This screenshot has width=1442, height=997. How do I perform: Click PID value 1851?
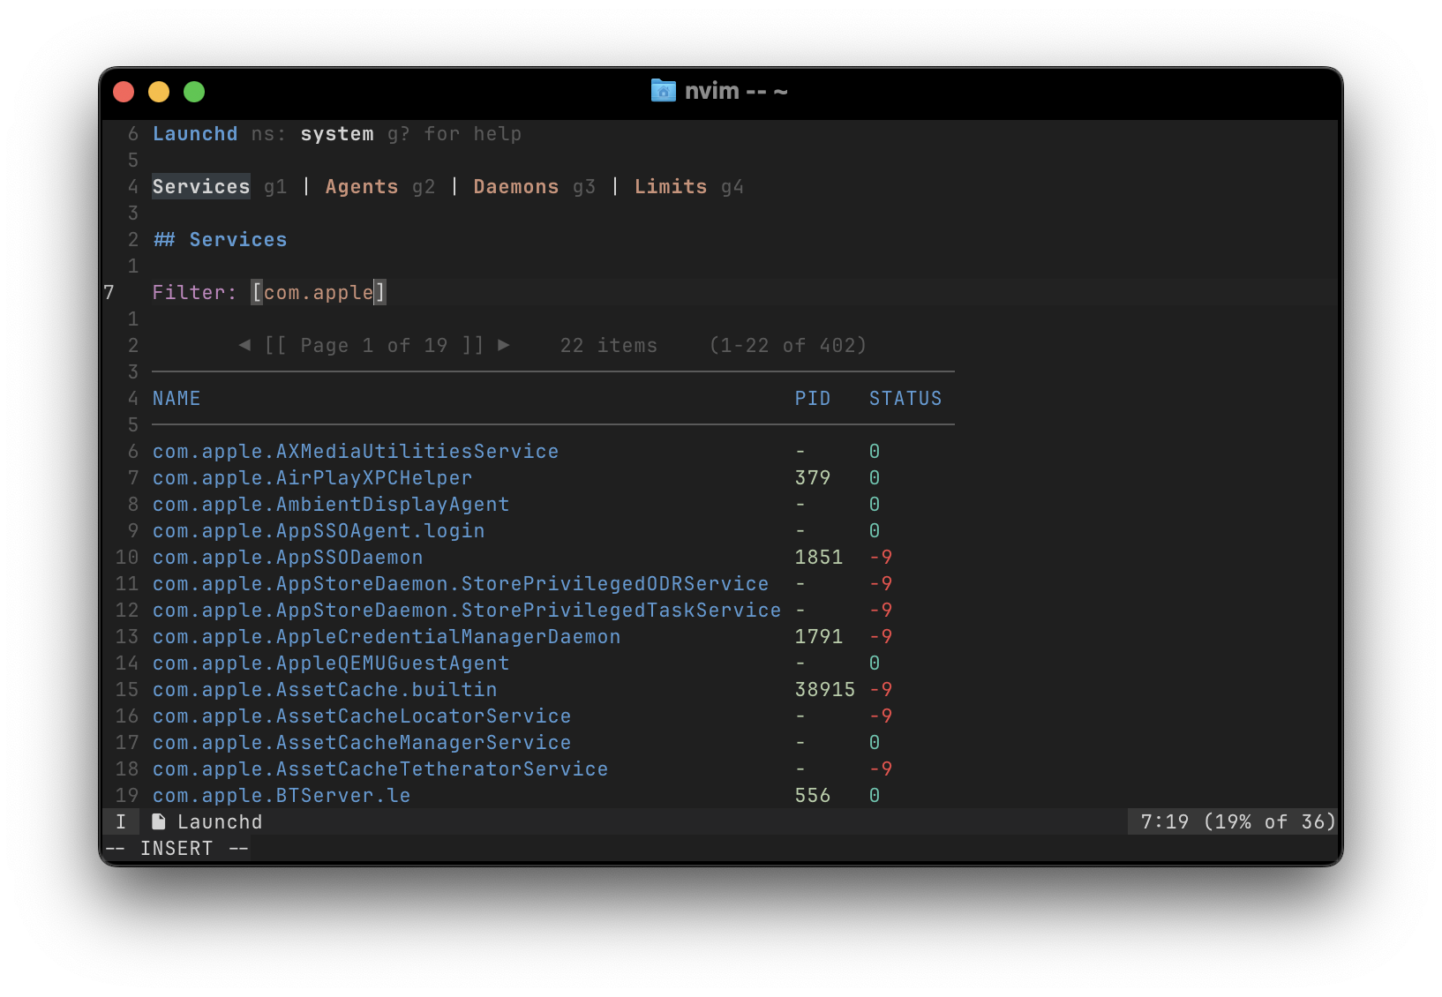819,557
